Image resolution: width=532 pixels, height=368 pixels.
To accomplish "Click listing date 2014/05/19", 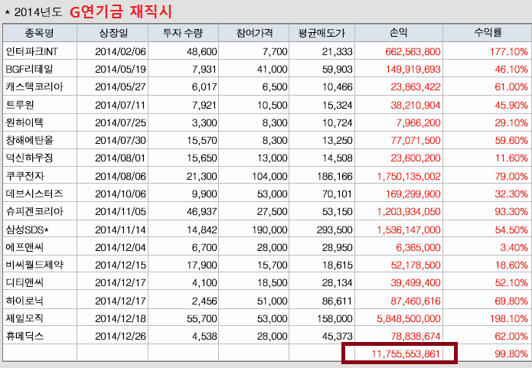I will point(120,69).
